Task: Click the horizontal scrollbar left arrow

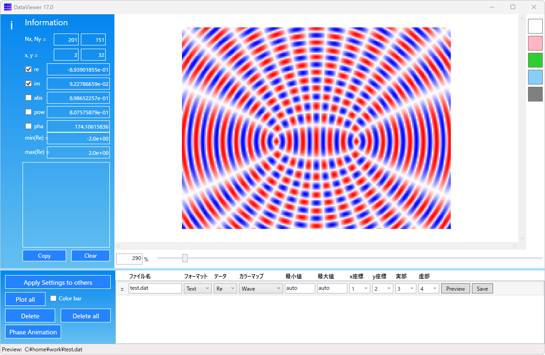Action: (x=119, y=246)
